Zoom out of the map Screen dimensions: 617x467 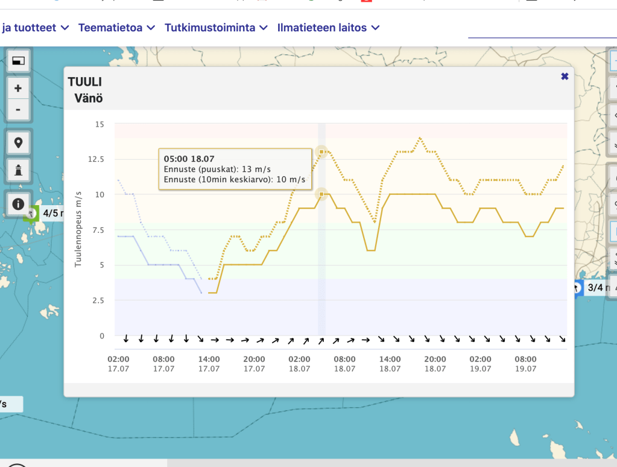click(x=18, y=109)
